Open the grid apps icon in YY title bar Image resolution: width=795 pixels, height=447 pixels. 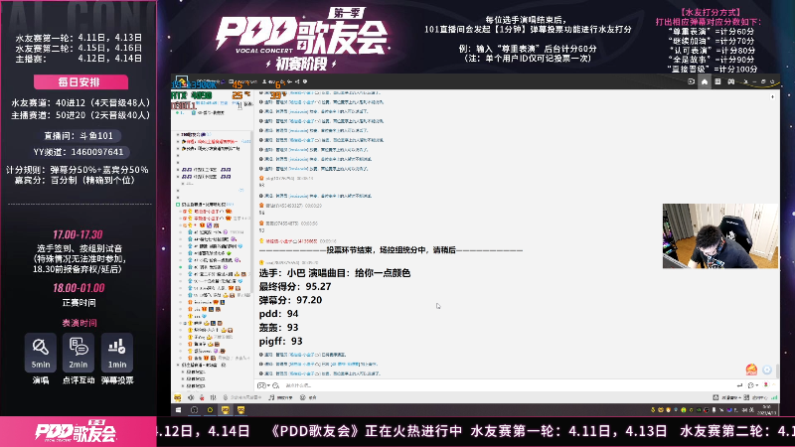(x=717, y=81)
